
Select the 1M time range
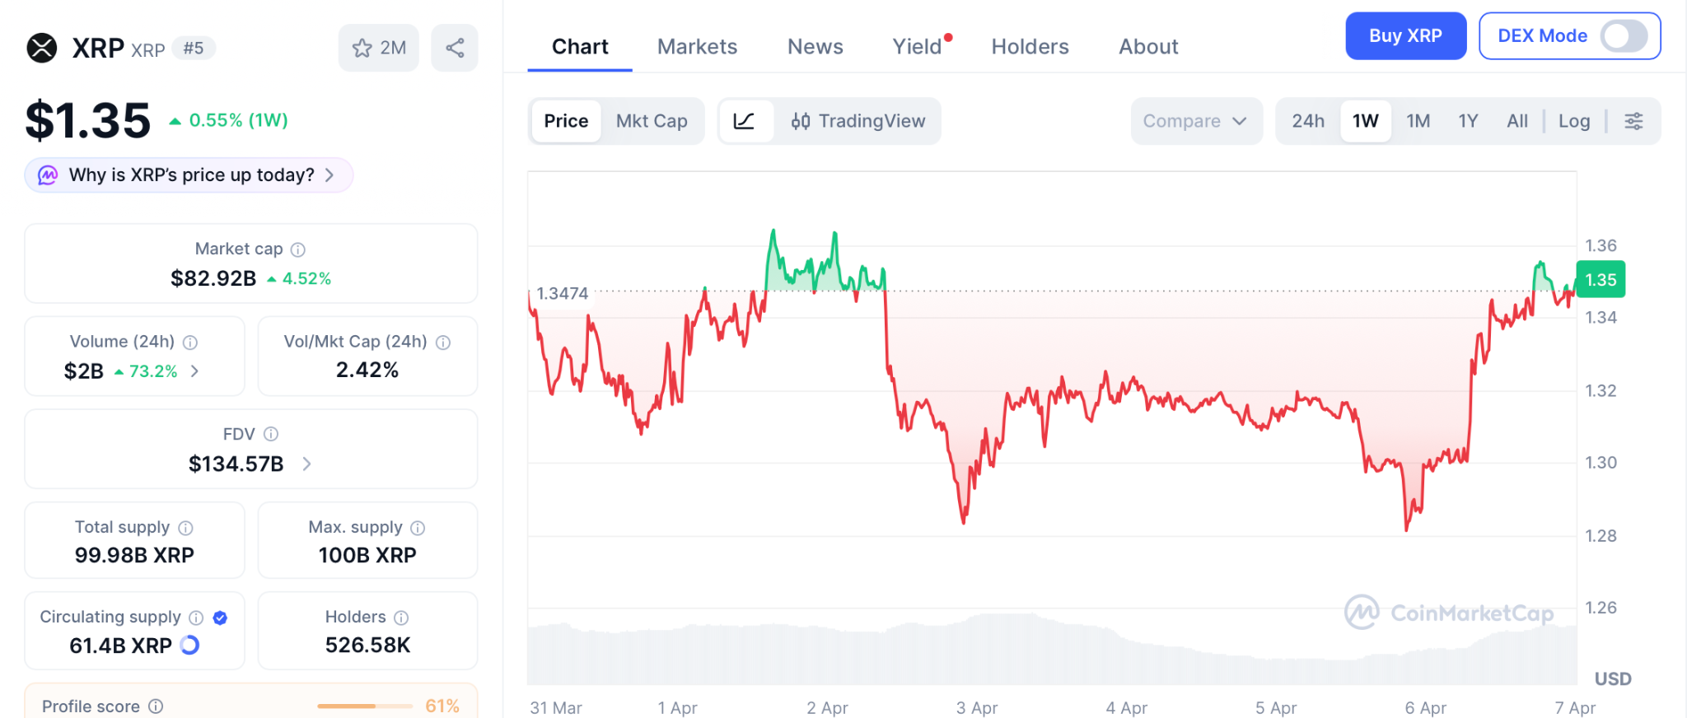pos(1418,121)
